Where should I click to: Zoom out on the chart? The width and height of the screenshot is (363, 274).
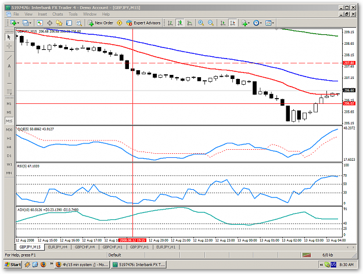pyautogui.click(x=211, y=23)
